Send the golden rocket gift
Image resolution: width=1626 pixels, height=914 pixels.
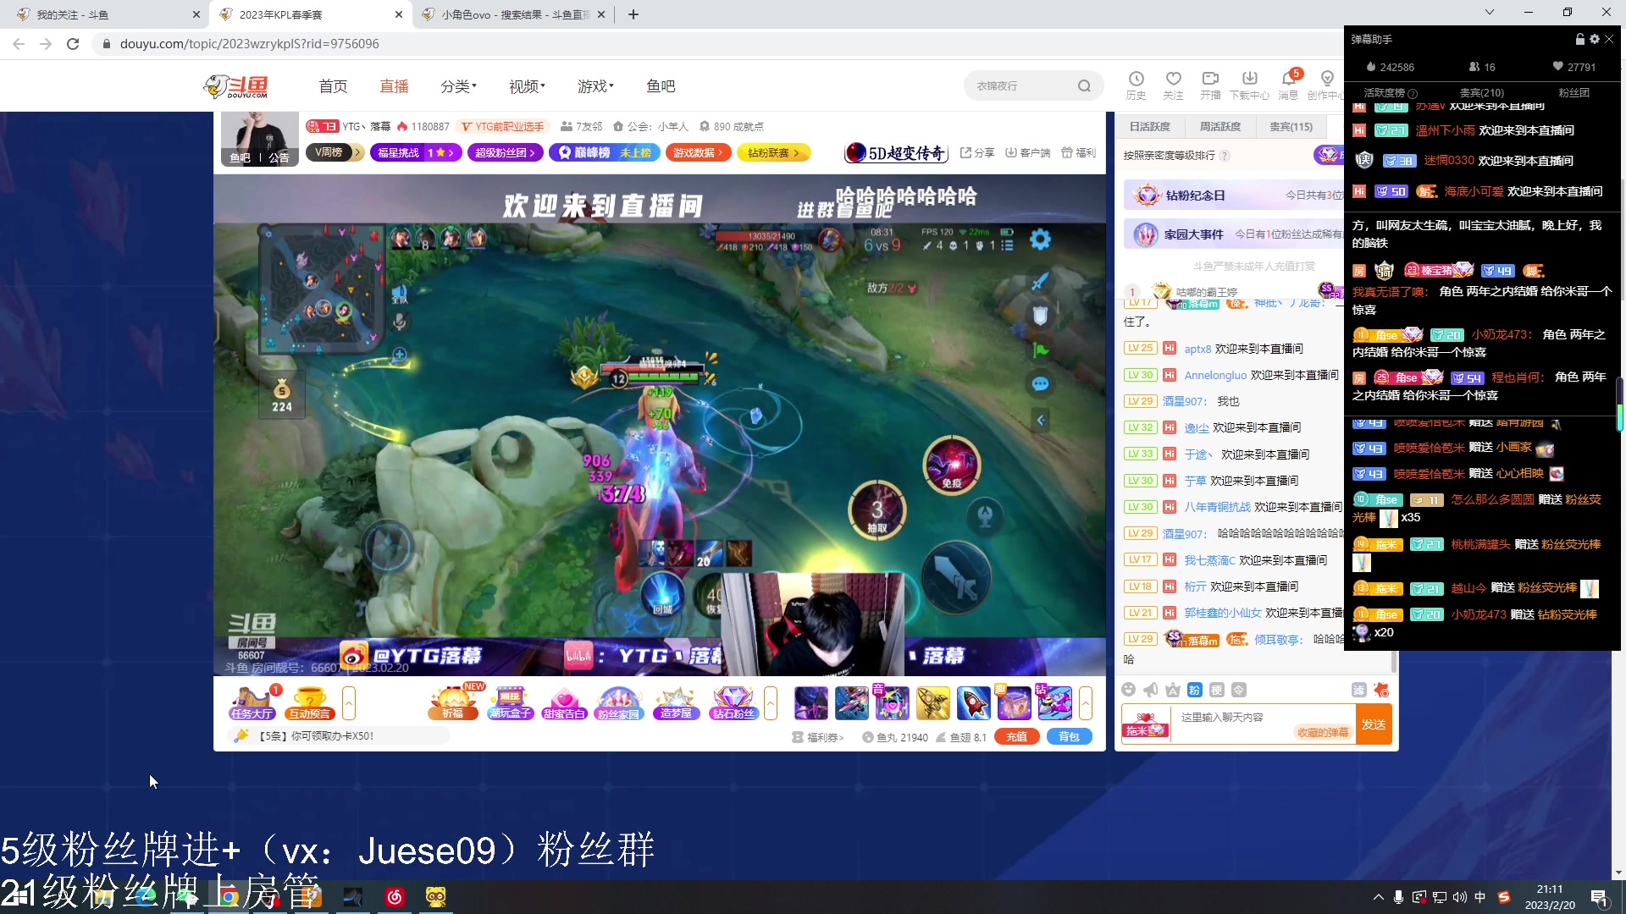[932, 703]
